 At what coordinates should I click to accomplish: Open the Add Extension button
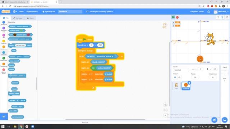coord(4,116)
